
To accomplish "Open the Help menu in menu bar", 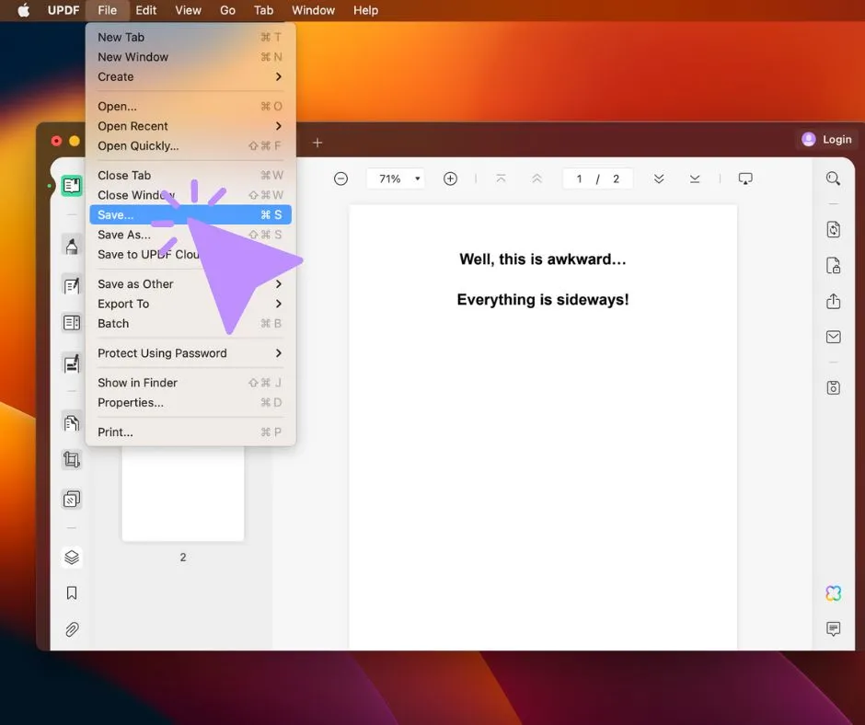I will pos(365,10).
